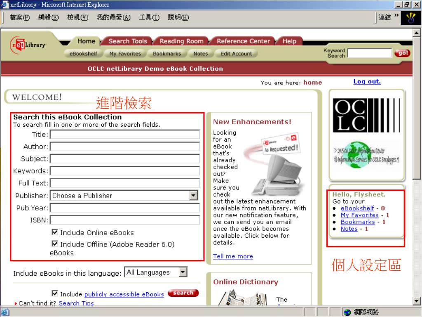Click the red go! search button
The height and width of the screenshot is (317, 422).
(402, 53)
